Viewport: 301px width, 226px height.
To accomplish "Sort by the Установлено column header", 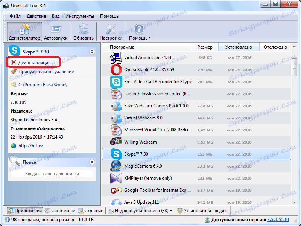I will (239, 47).
